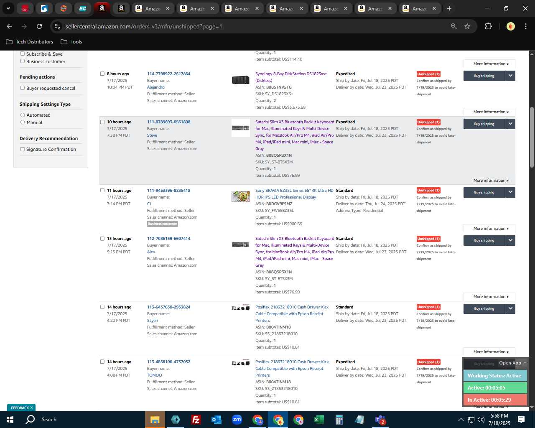This screenshot has width=535, height=428.
Task: Open notification center icon
Action: [521, 420]
